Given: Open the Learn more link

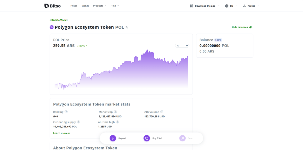Looking at the screenshot, I should click(61, 133).
